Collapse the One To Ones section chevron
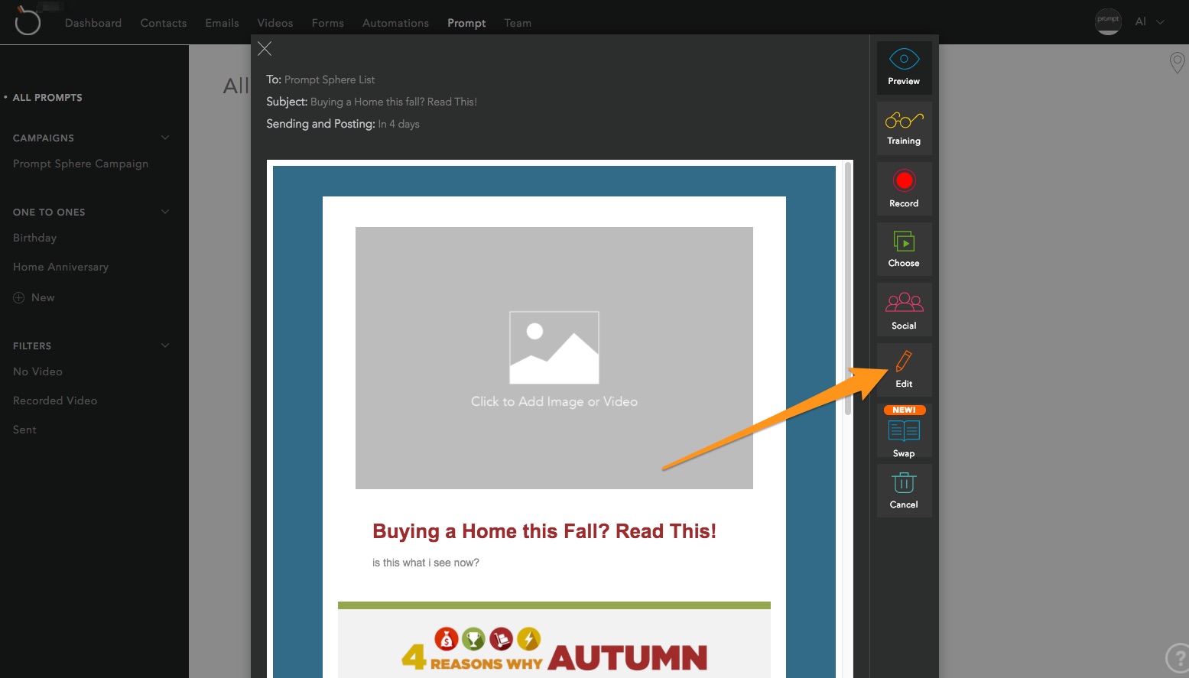1189x678 pixels. 165,212
